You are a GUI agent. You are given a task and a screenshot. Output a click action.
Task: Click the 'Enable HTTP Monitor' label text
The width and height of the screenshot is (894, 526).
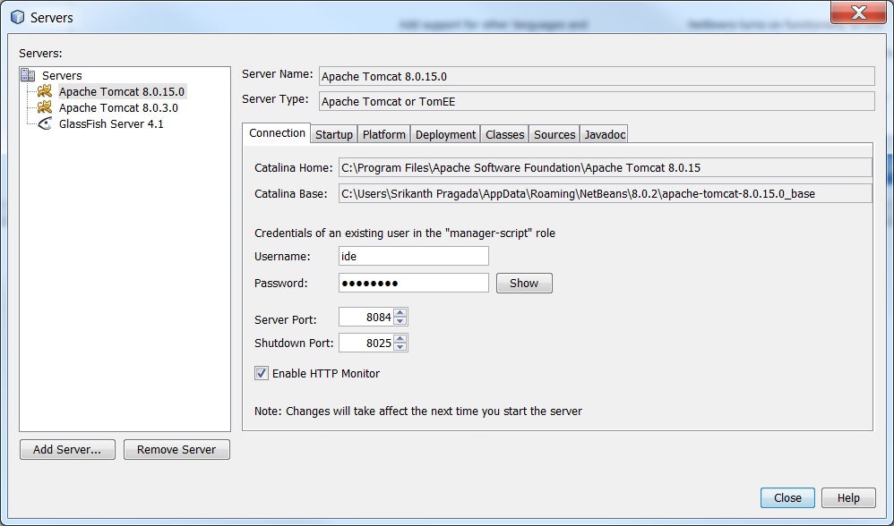(326, 373)
